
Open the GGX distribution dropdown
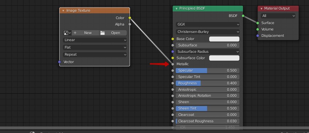[x=207, y=24]
